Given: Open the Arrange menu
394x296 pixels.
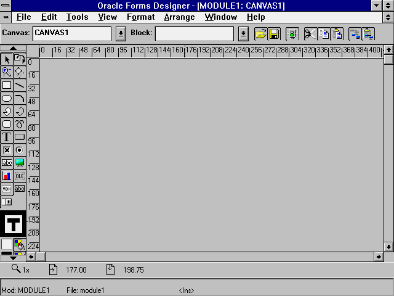Looking at the screenshot, I should (x=179, y=17).
